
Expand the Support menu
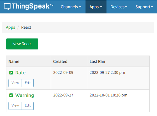(144, 7)
